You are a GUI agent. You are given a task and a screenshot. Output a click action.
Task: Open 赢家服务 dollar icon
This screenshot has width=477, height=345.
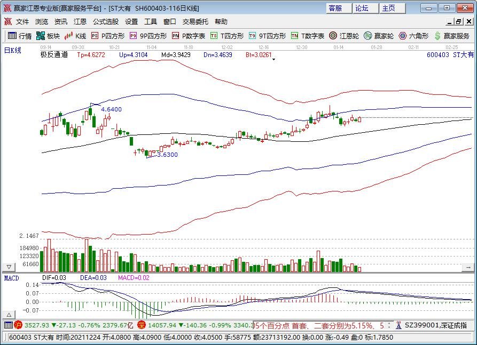(x=451, y=36)
